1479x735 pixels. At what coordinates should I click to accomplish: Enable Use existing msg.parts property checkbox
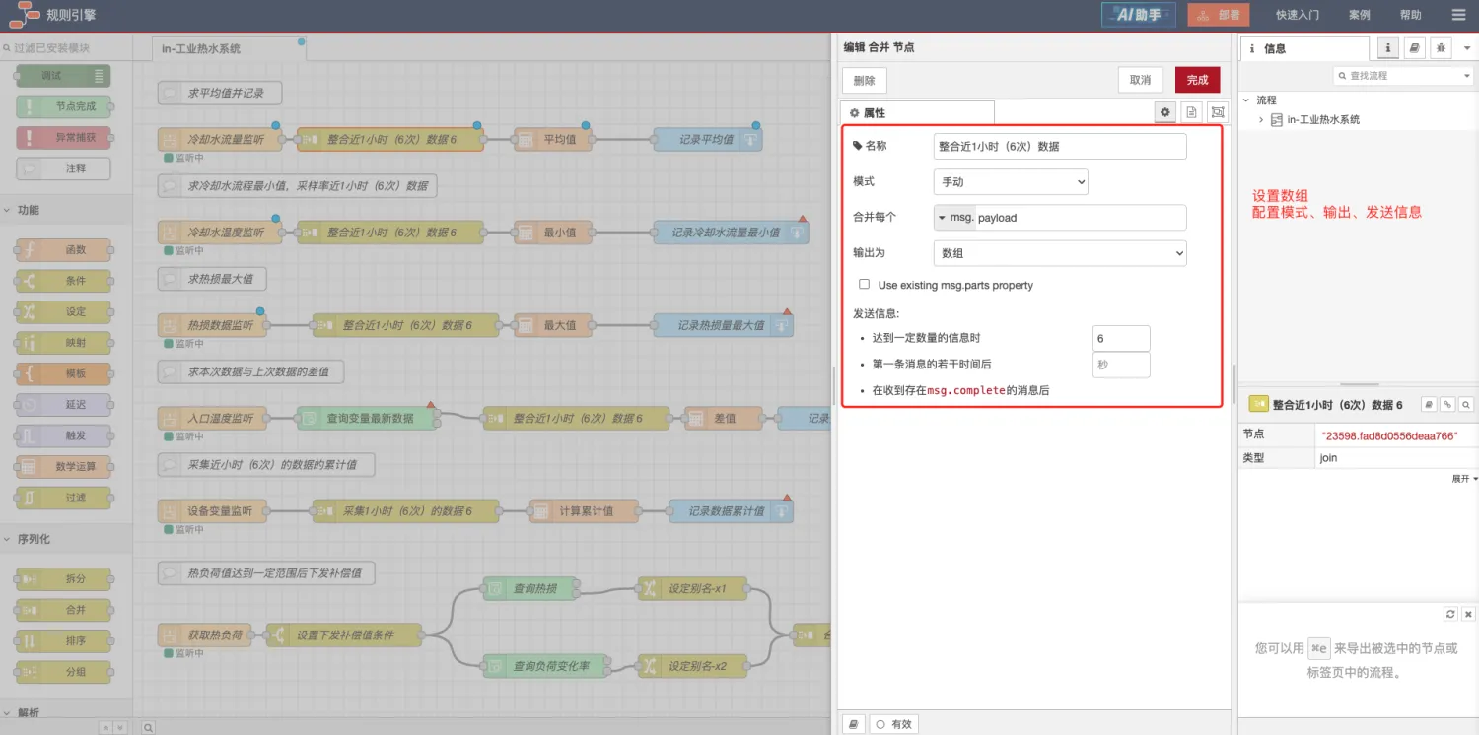(865, 284)
